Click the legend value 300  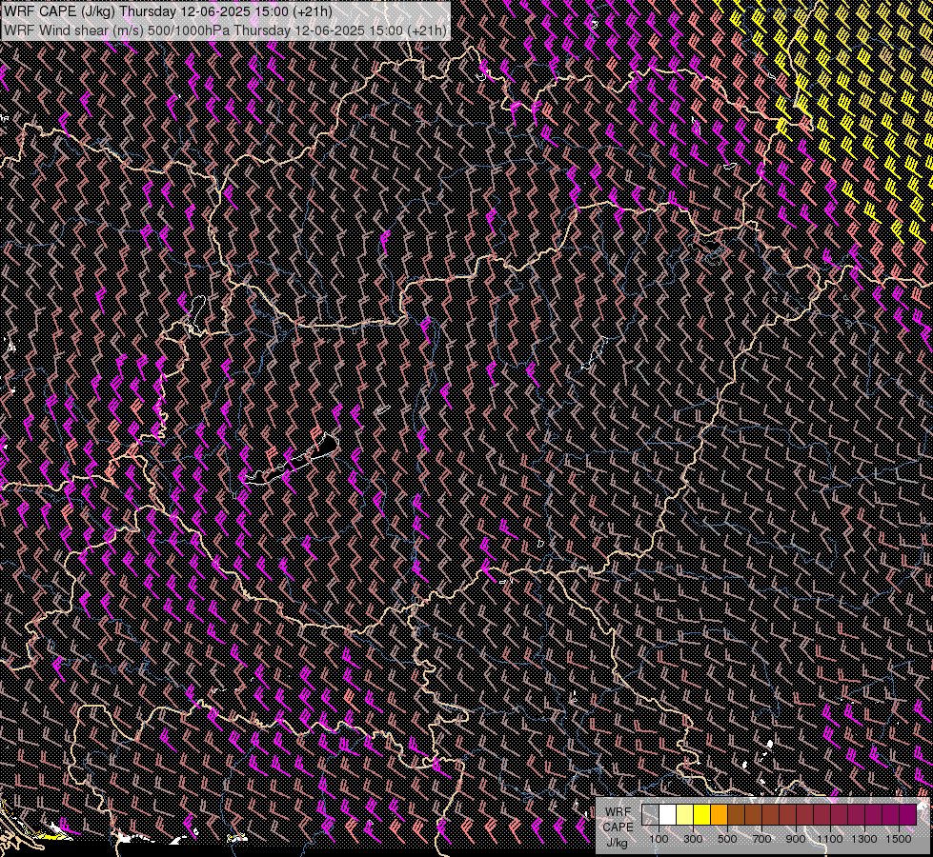(x=693, y=839)
